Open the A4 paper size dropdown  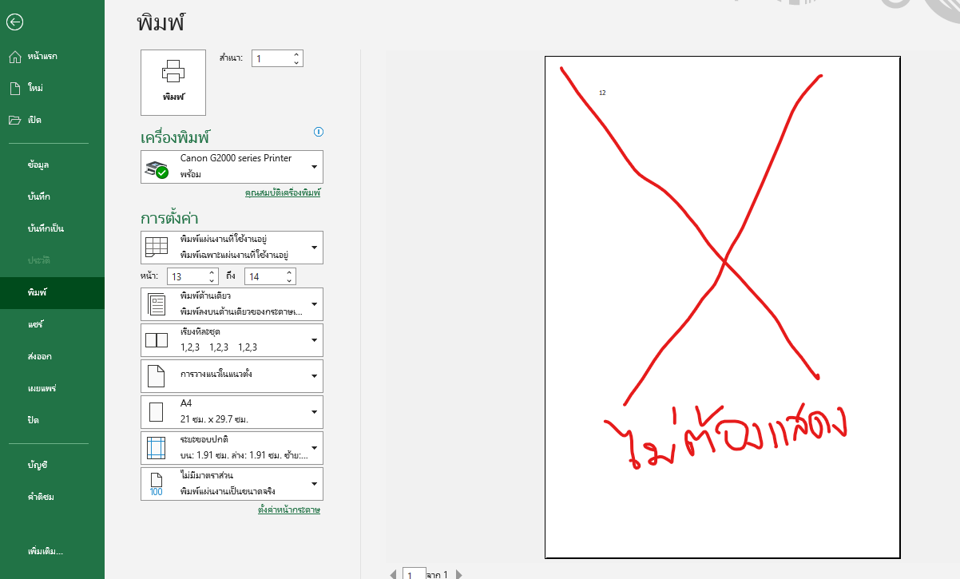232,412
